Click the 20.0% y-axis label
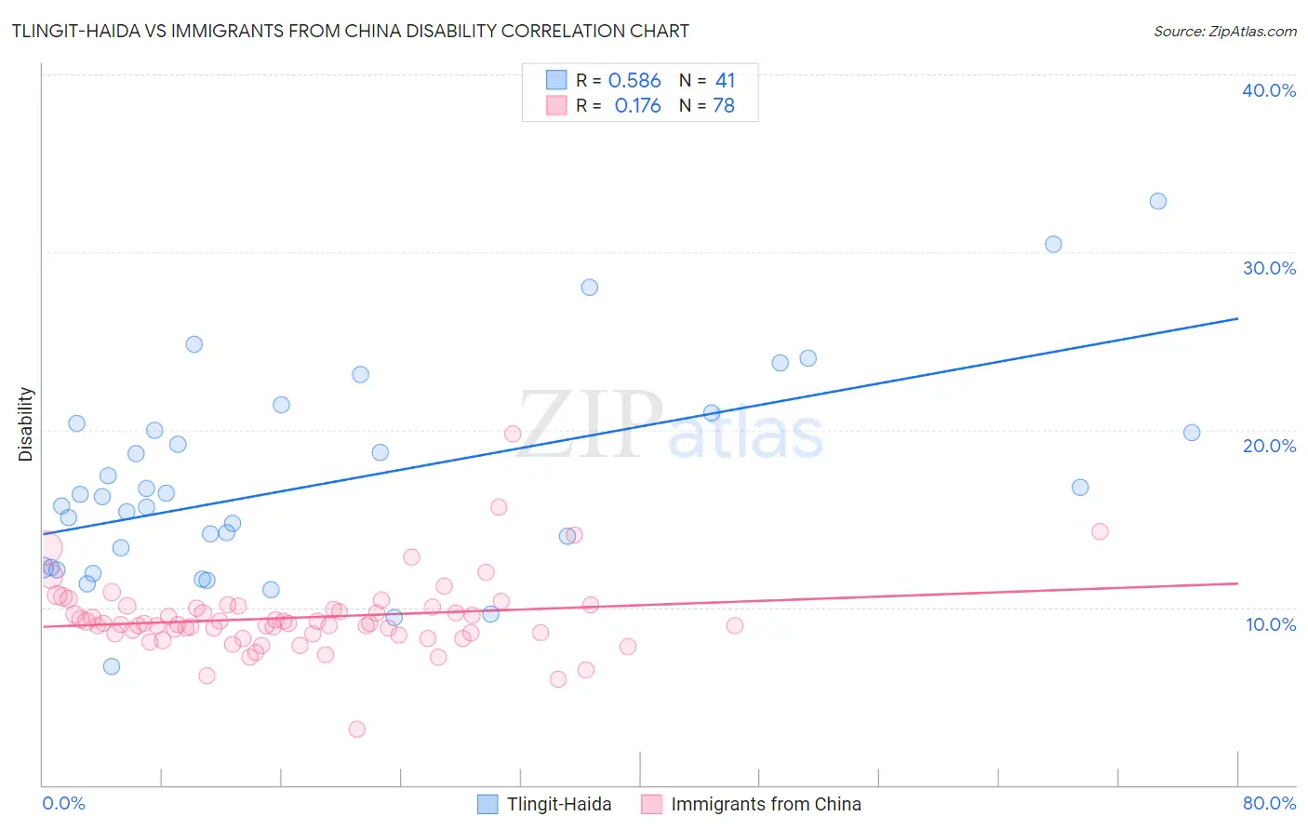Screen dimensions: 1308x830 tap(1269, 446)
